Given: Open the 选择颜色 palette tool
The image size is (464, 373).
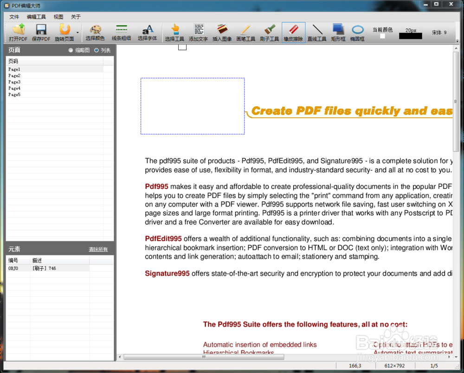Looking at the screenshot, I should [95, 32].
